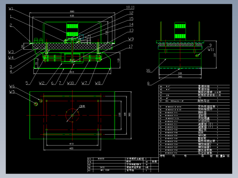Select the W6 hole circle in plan view
Viewport: 238px width, 178px height.
pyautogui.click(x=41, y=101)
